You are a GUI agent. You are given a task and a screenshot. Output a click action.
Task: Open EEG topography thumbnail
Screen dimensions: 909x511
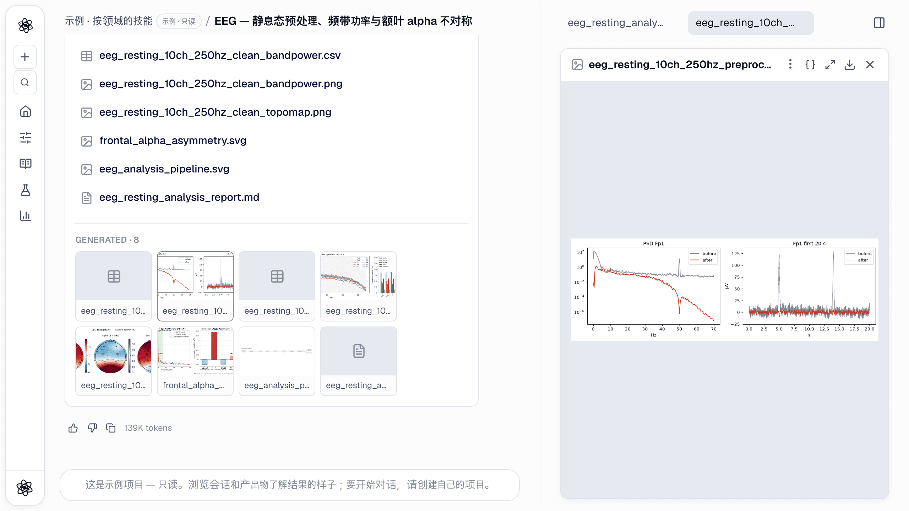click(114, 361)
